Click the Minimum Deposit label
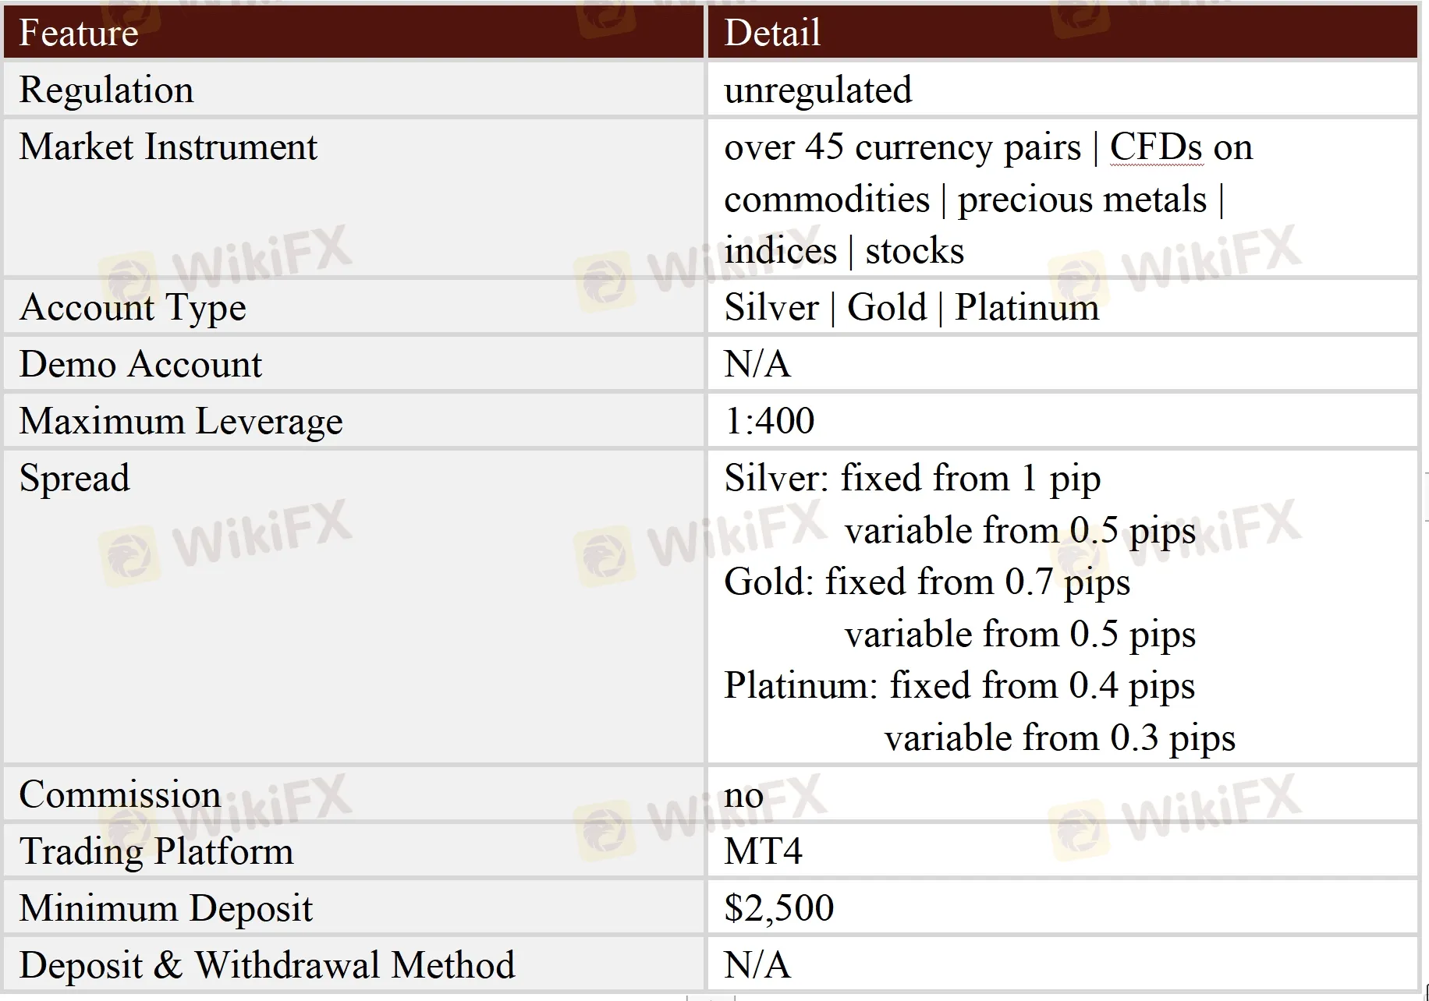This screenshot has height=1001, width=1429. (x=165, y=908)
